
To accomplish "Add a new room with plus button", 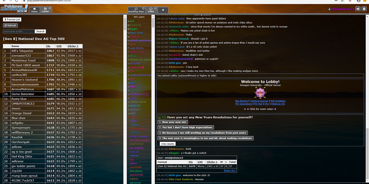I will pyautogui.click(x=163, y=10).
